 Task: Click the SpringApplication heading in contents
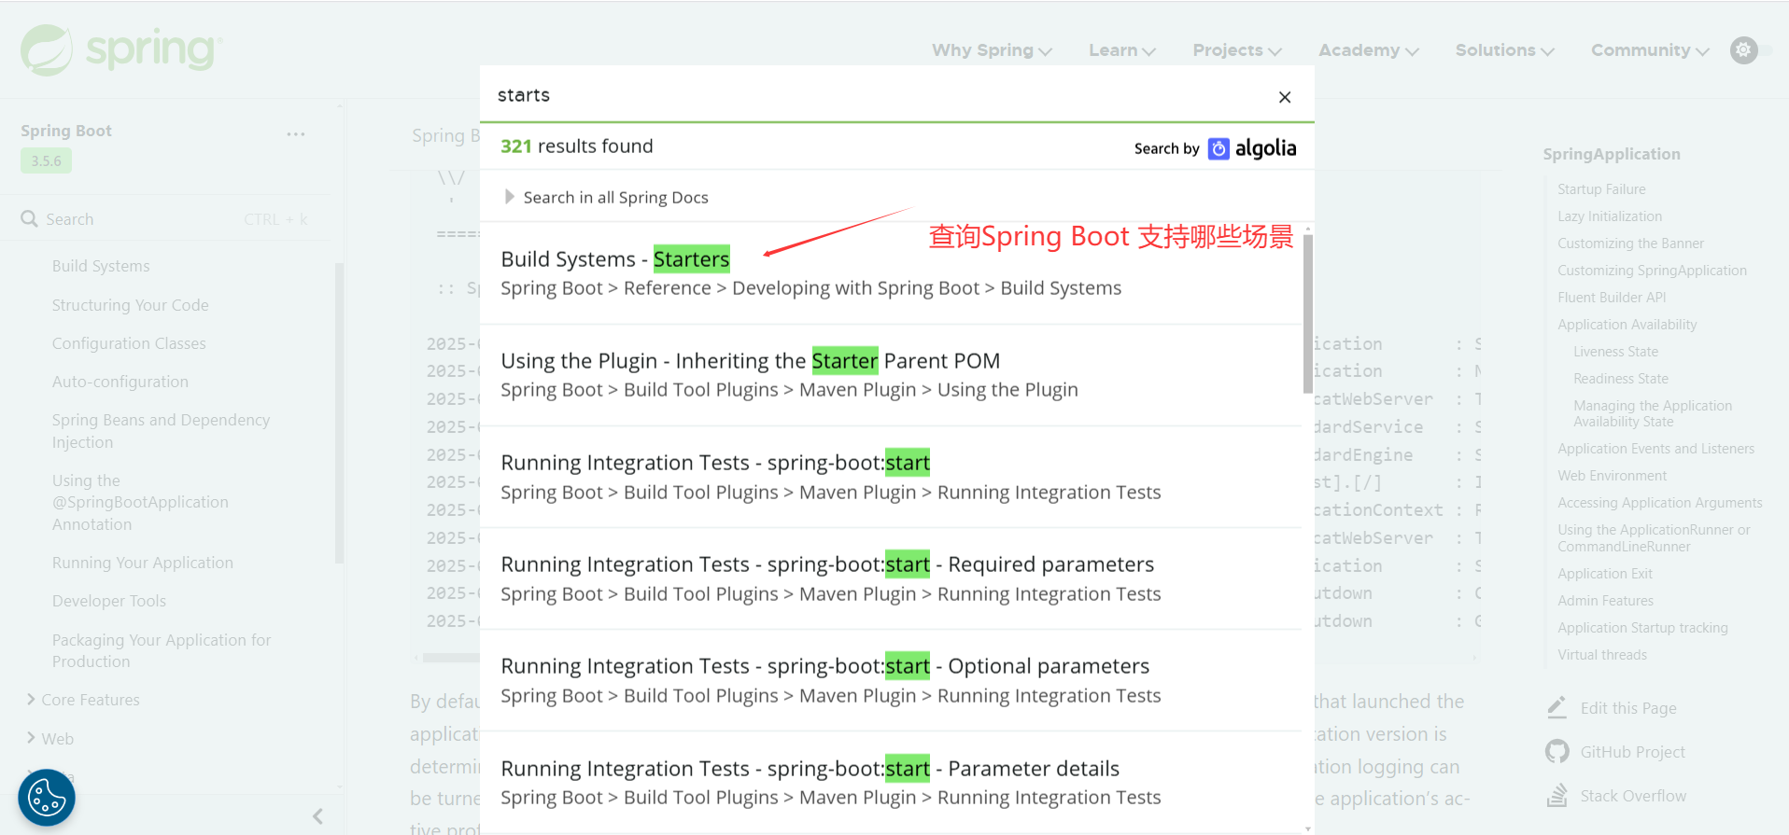pos(1612,154)
